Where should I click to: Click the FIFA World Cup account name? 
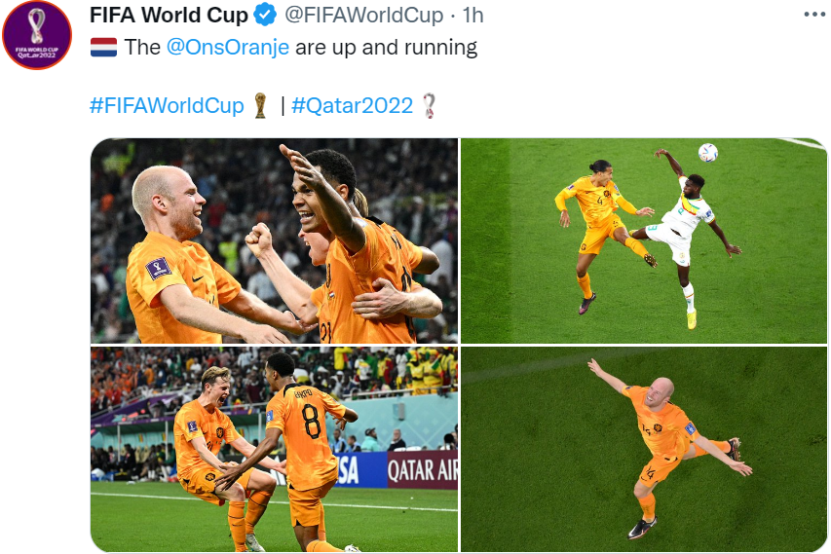coord(169,16)
